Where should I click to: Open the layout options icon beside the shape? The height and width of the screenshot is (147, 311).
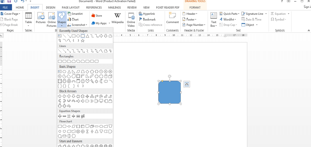coord(187,84)
